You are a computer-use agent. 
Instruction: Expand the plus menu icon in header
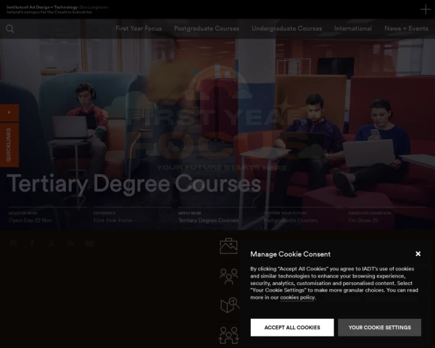coord(426,9)
